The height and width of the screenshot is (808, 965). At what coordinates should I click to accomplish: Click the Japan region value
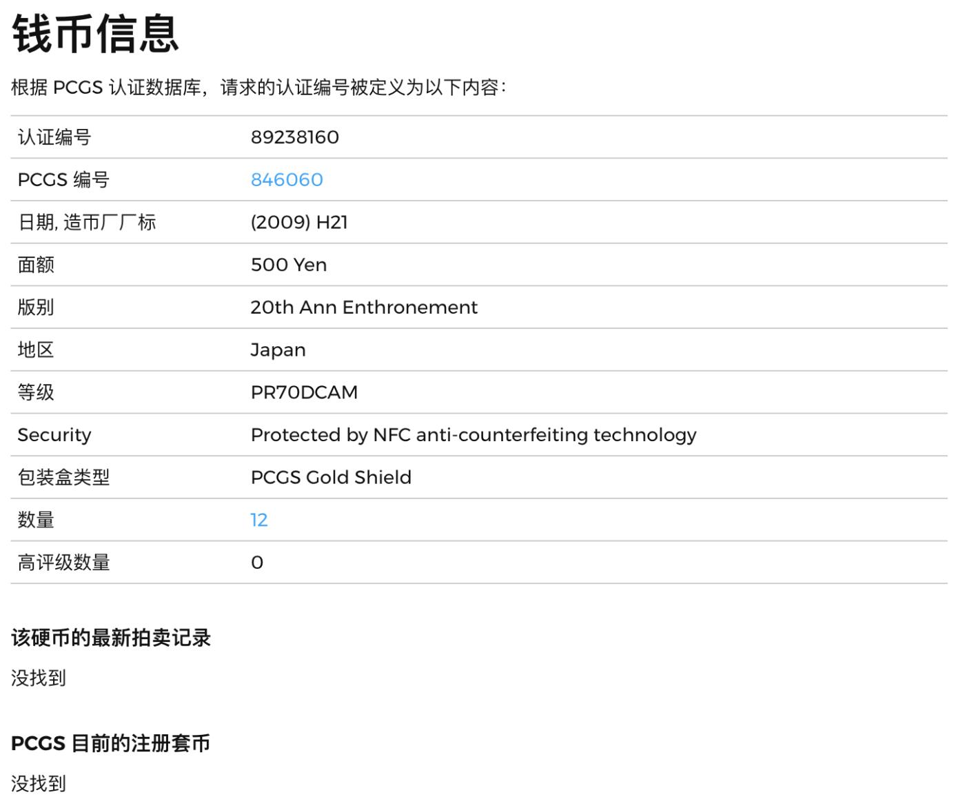[278, 350]
